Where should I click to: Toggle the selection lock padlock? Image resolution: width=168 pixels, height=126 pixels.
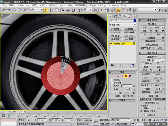point(28,120)
